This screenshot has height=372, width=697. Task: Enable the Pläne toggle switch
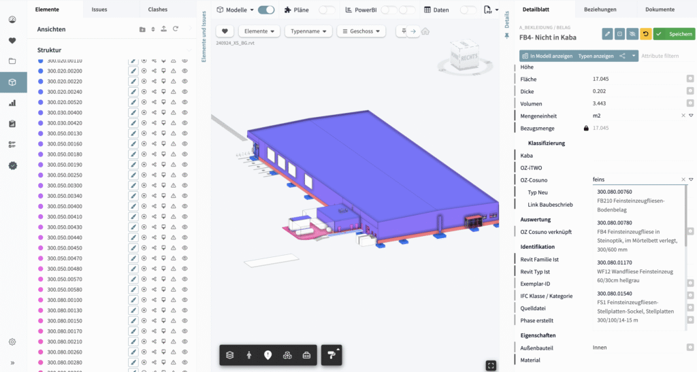(327, 10)
